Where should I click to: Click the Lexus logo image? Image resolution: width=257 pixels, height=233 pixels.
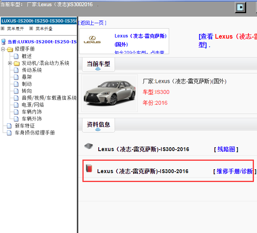(92, 40)
